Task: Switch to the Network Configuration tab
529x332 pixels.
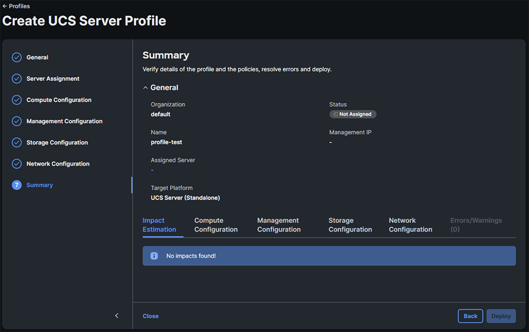Action: tap(411, 225)
